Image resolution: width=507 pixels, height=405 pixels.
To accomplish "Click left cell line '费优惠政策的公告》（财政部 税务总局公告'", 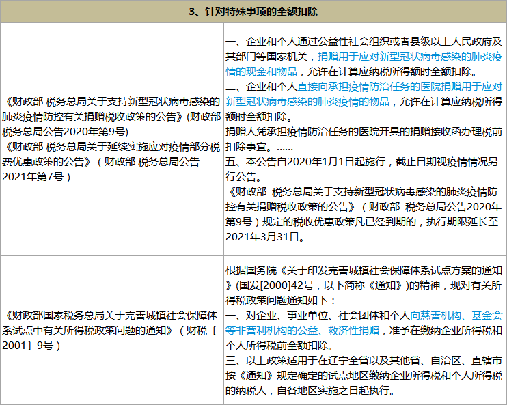I will 101,162.
